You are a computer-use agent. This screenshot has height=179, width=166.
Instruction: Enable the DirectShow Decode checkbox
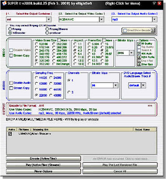pos(125,30)
